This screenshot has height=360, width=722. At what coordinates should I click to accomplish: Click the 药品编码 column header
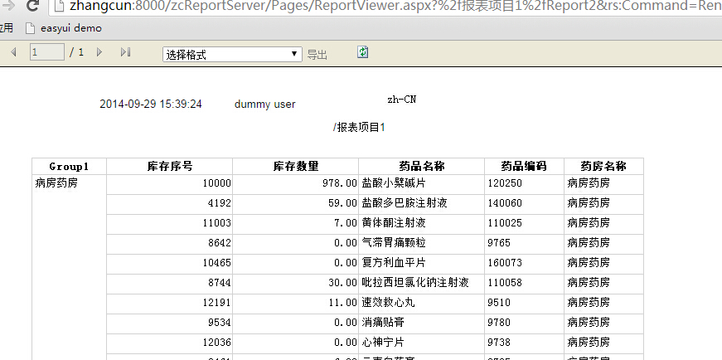point(524,167)
